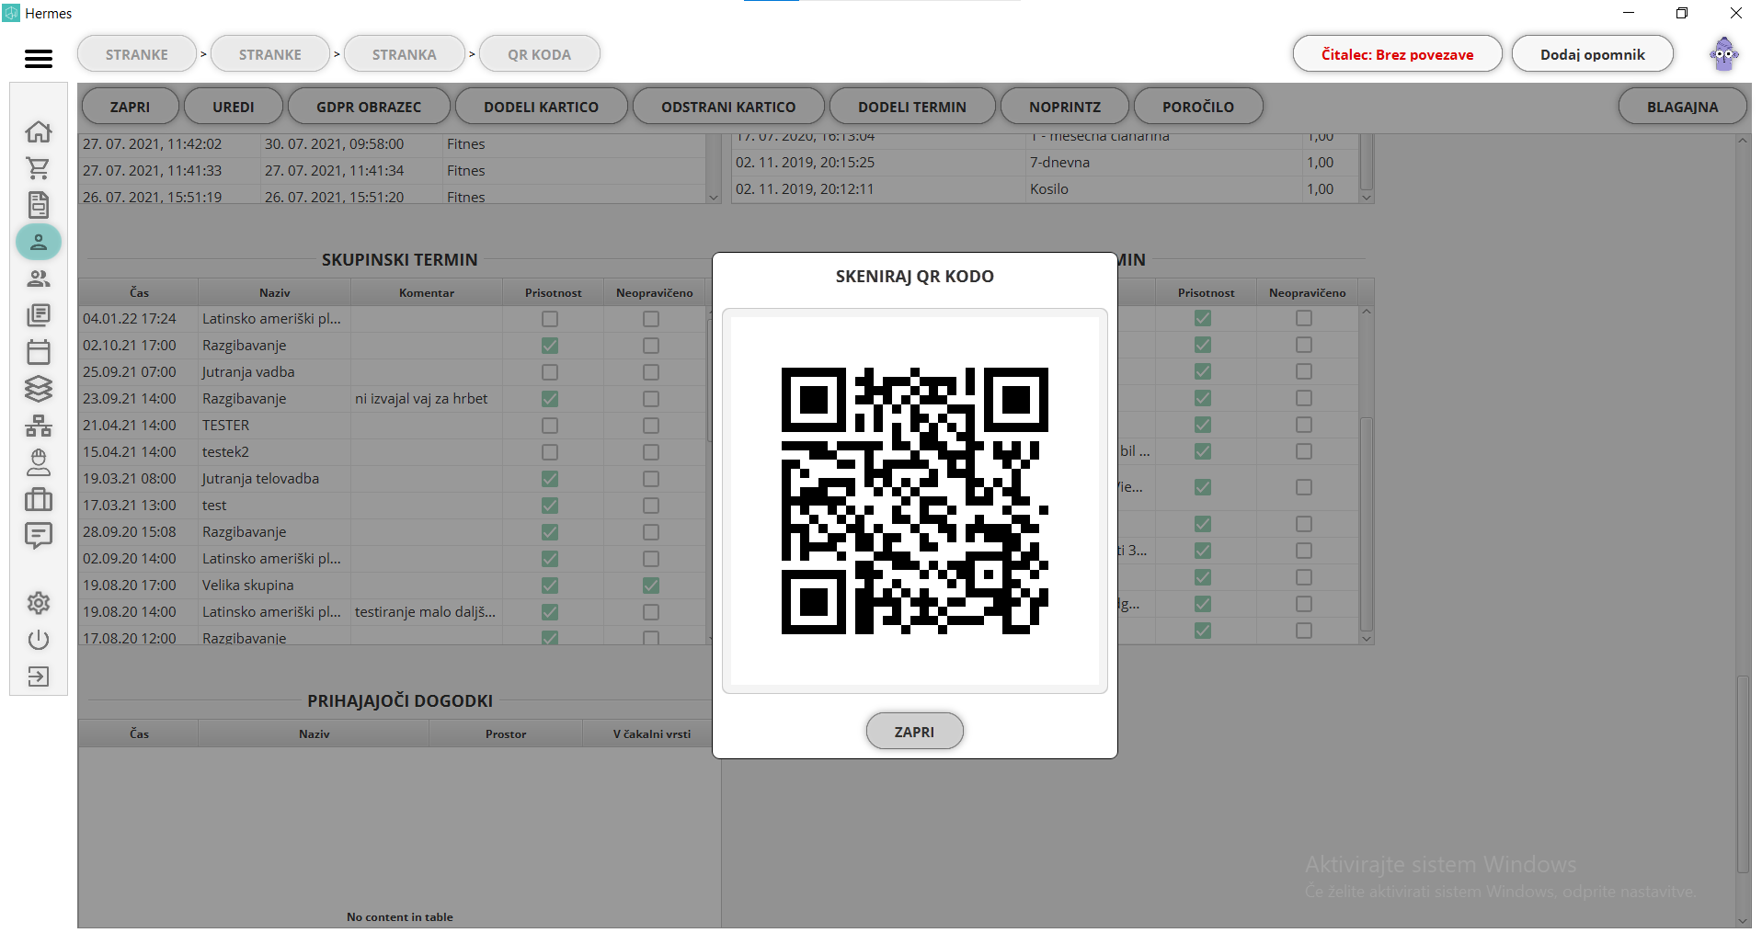Toggle Prisotnost for 02.10.21 Razgibavanje row
Screen dimensions: 1762x944
click(x=550, y=346)
